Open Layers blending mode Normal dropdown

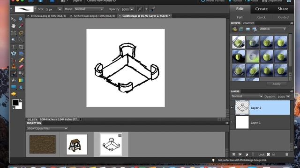(x=247, y=97)
